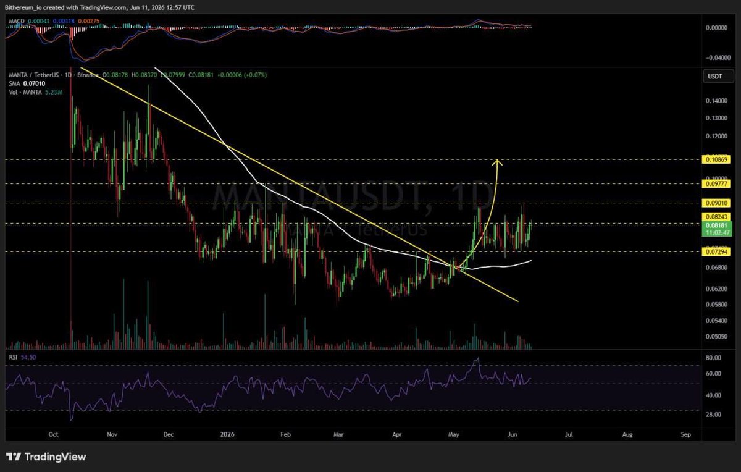Click the Jul label on time axis
The image size is (741, 472).
tap(568, 435)
